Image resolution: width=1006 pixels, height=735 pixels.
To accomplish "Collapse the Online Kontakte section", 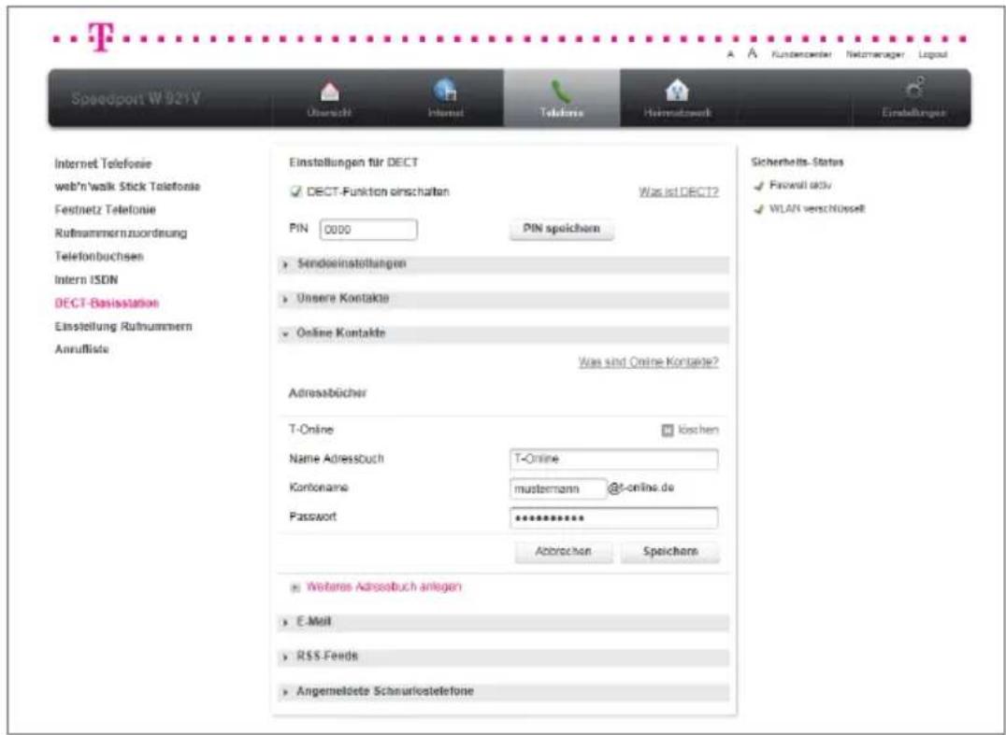I will click(504, 333).
